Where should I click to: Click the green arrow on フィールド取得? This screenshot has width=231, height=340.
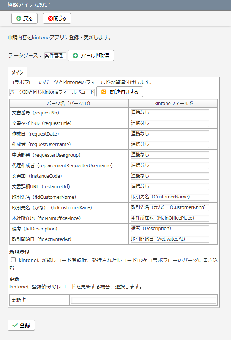(x=75, y=56)
